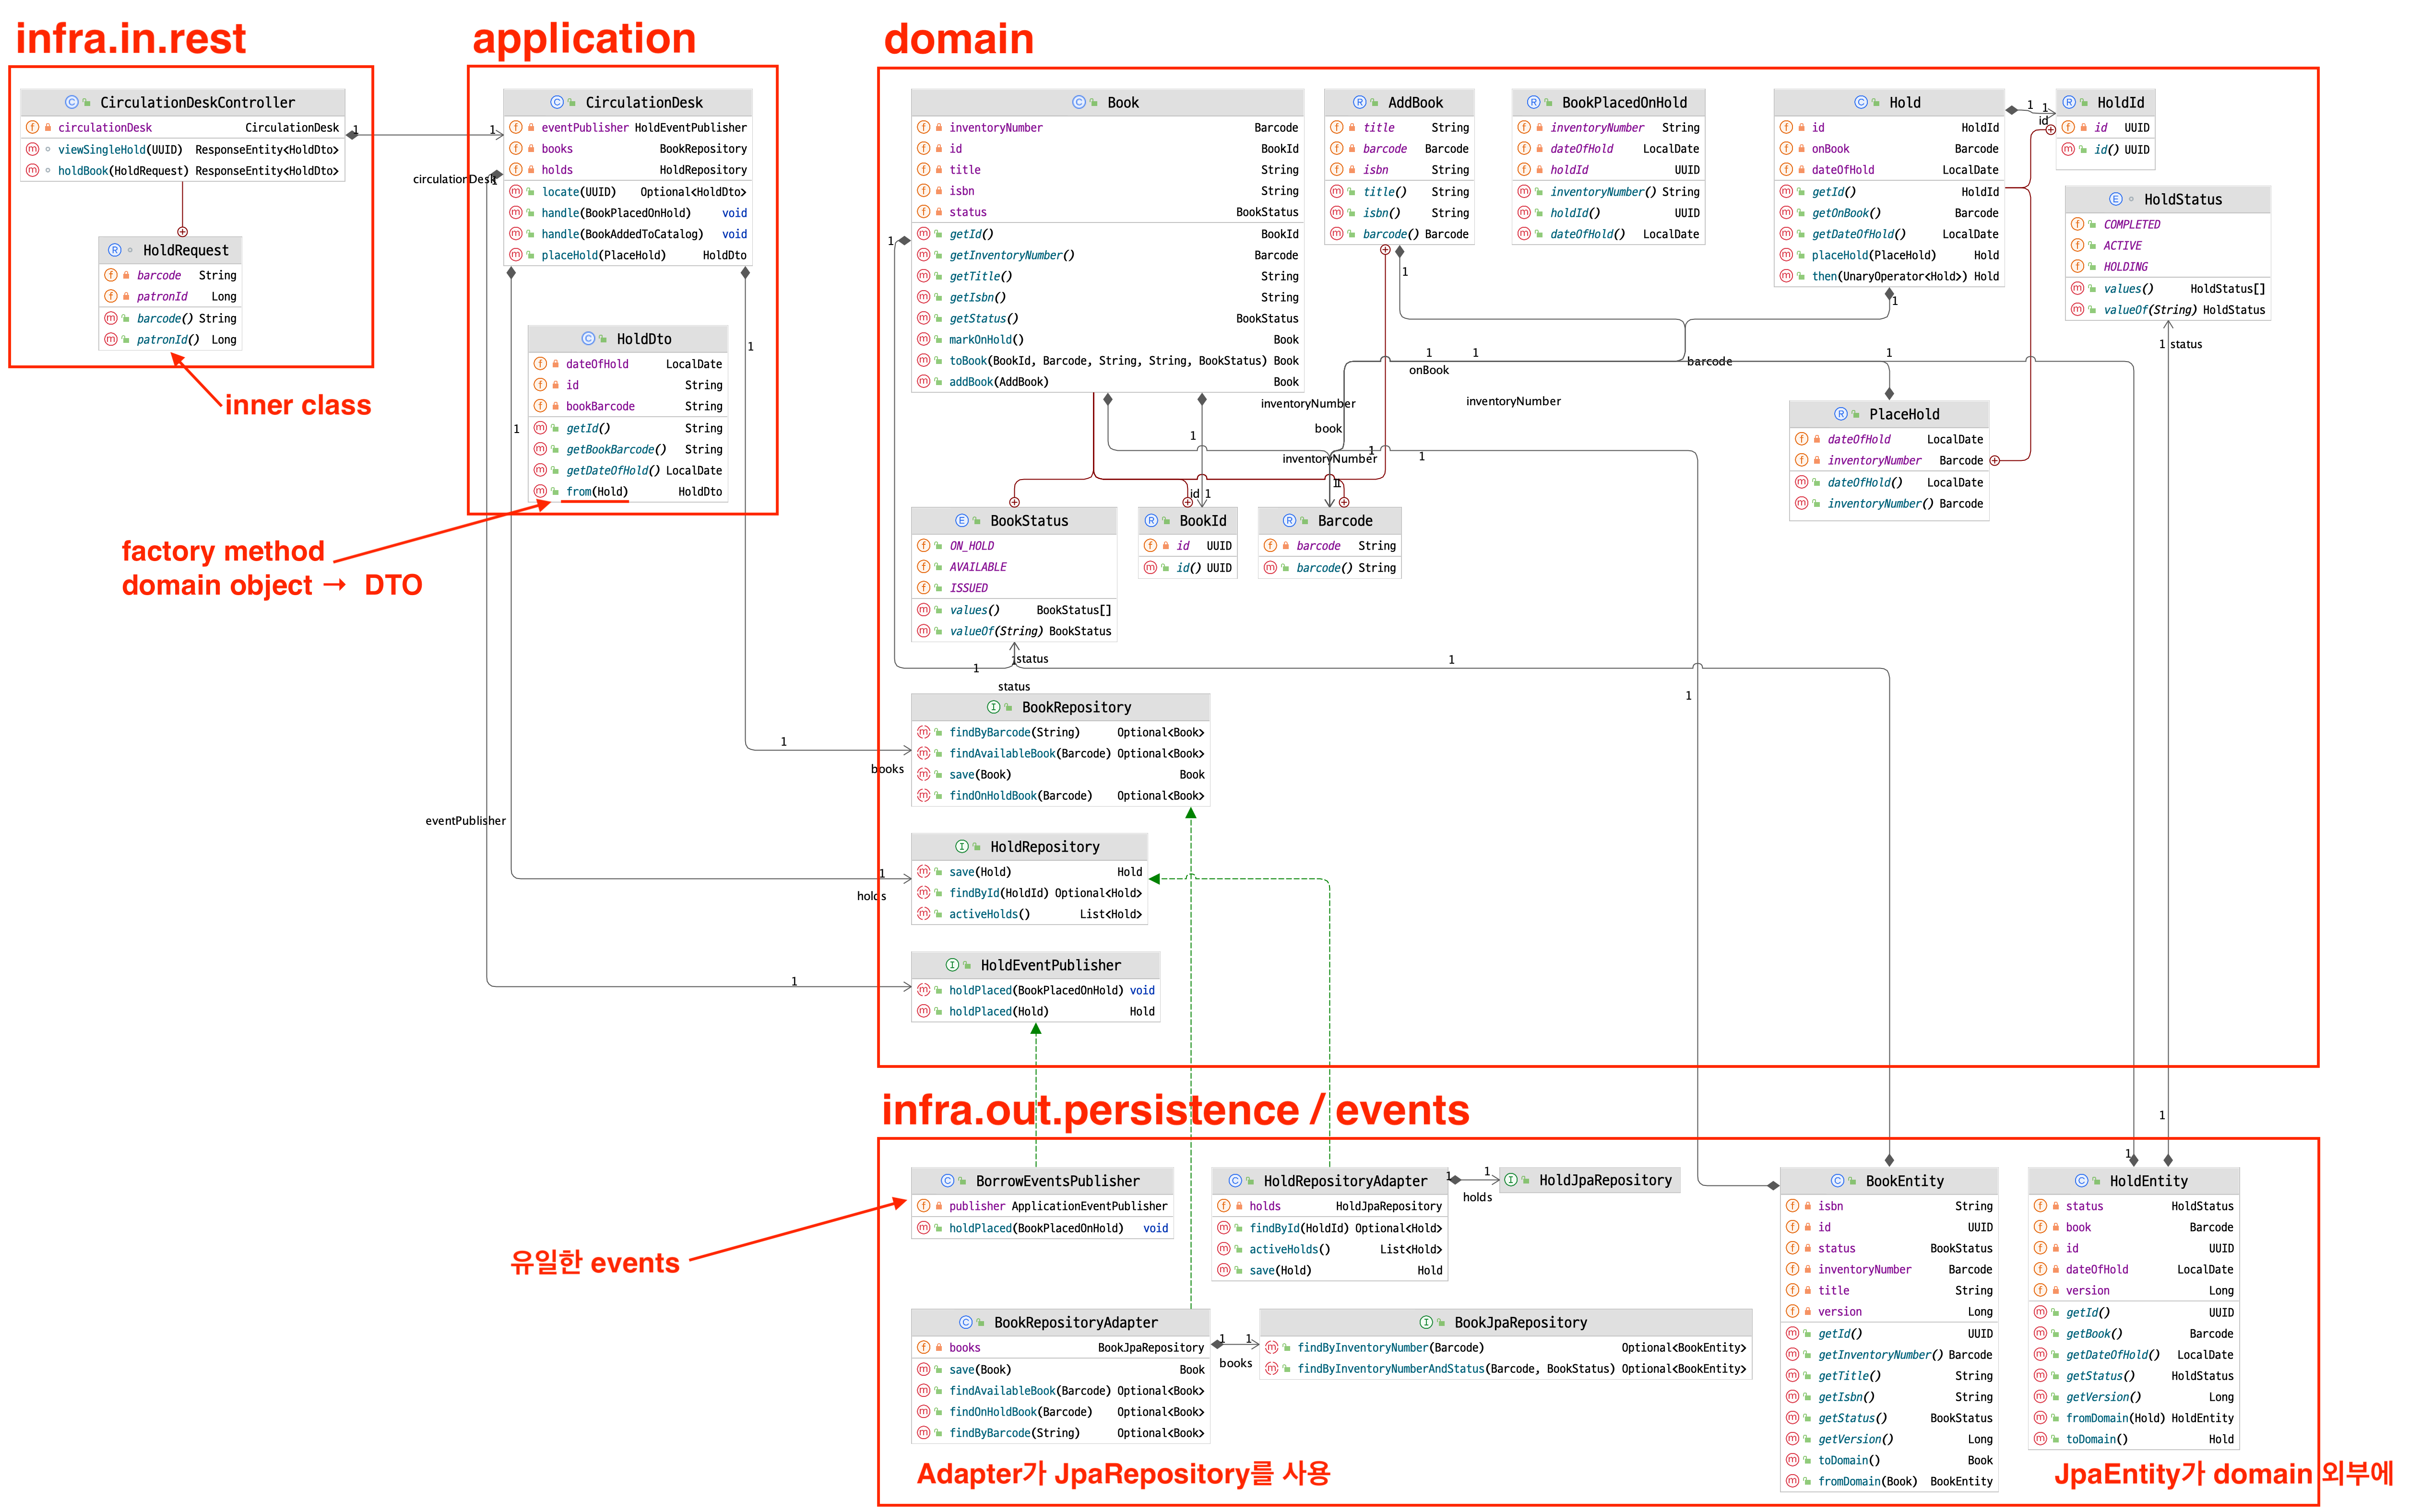The width and height of the screenshot is (2409, 1512).
Task: Select the locate(UUID) method row
Action: point(627,192)
